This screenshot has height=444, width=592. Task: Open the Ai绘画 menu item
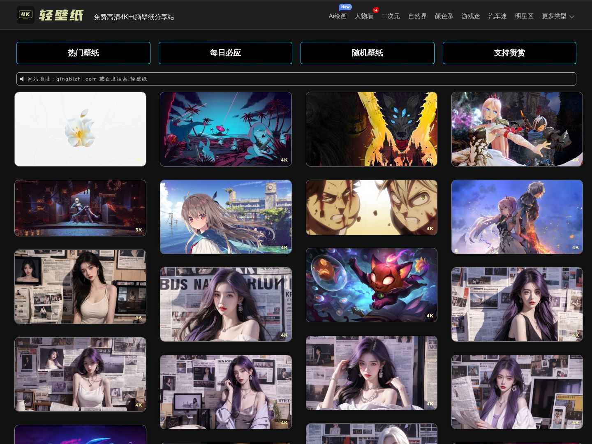point(338,16)
